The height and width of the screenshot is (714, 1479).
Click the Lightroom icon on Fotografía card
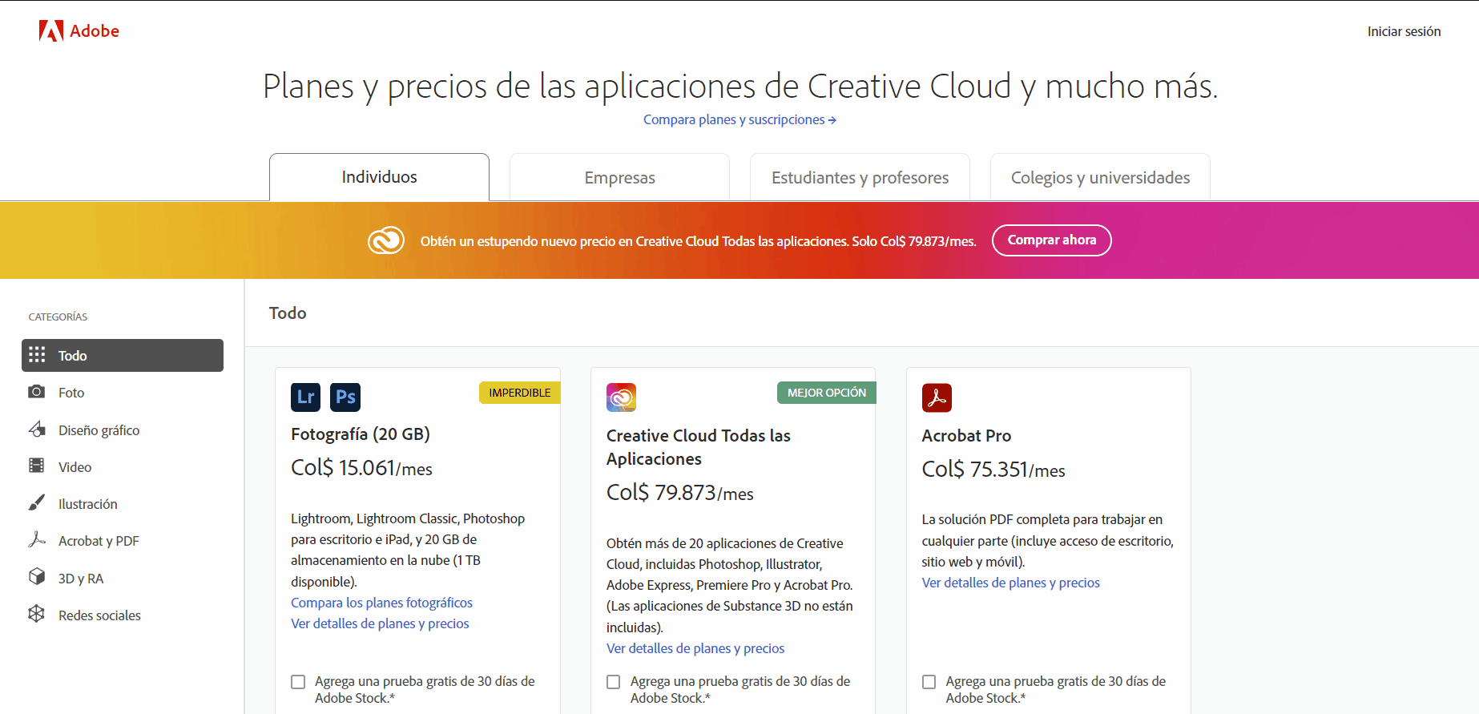(x=305, y=397)
